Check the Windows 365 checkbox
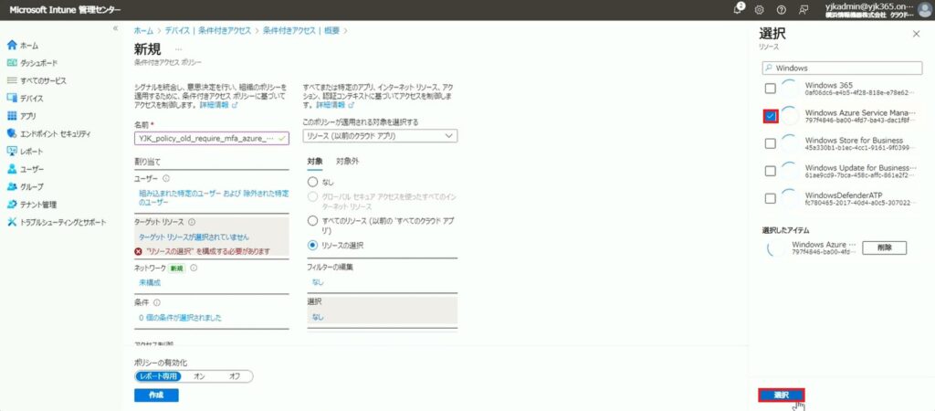Screen dimensions: 935x411 click(771, 89)
